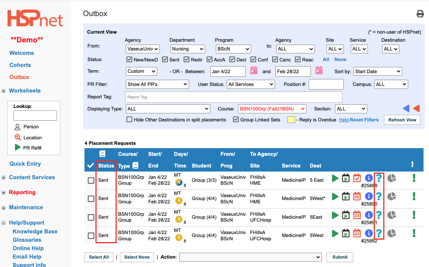Click the status All link
The height and width of the screenshot is (267, 429).
click(326, 59)
